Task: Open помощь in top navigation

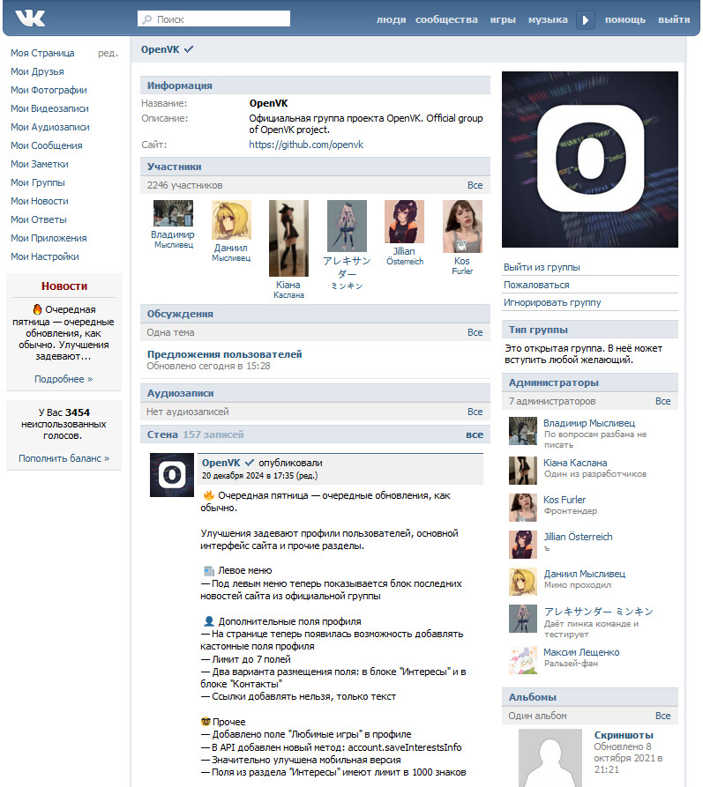Action: coord(625,19)
